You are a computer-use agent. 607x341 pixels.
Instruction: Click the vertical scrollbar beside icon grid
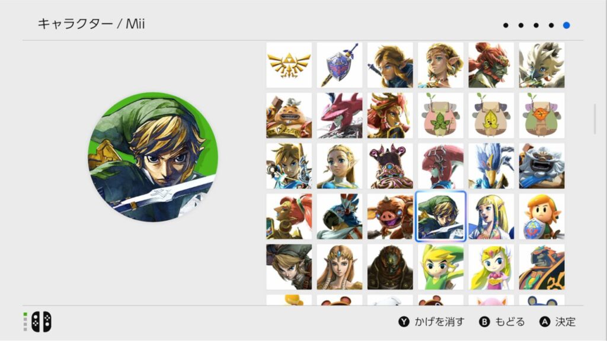pos(595,119)
